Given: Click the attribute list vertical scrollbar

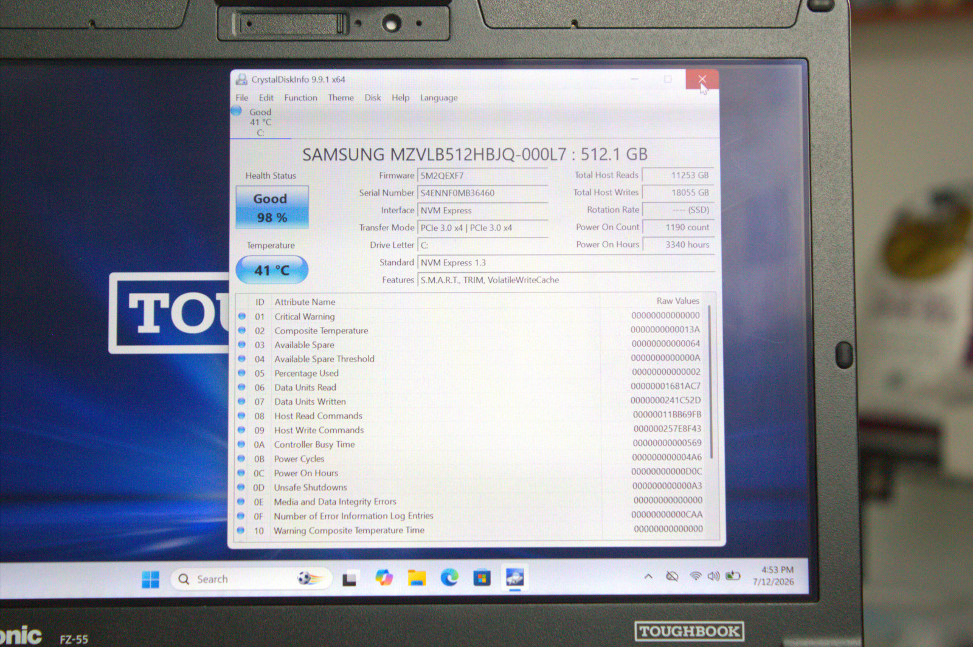Looking at the screenshot, I should click(x=711, y=383).
